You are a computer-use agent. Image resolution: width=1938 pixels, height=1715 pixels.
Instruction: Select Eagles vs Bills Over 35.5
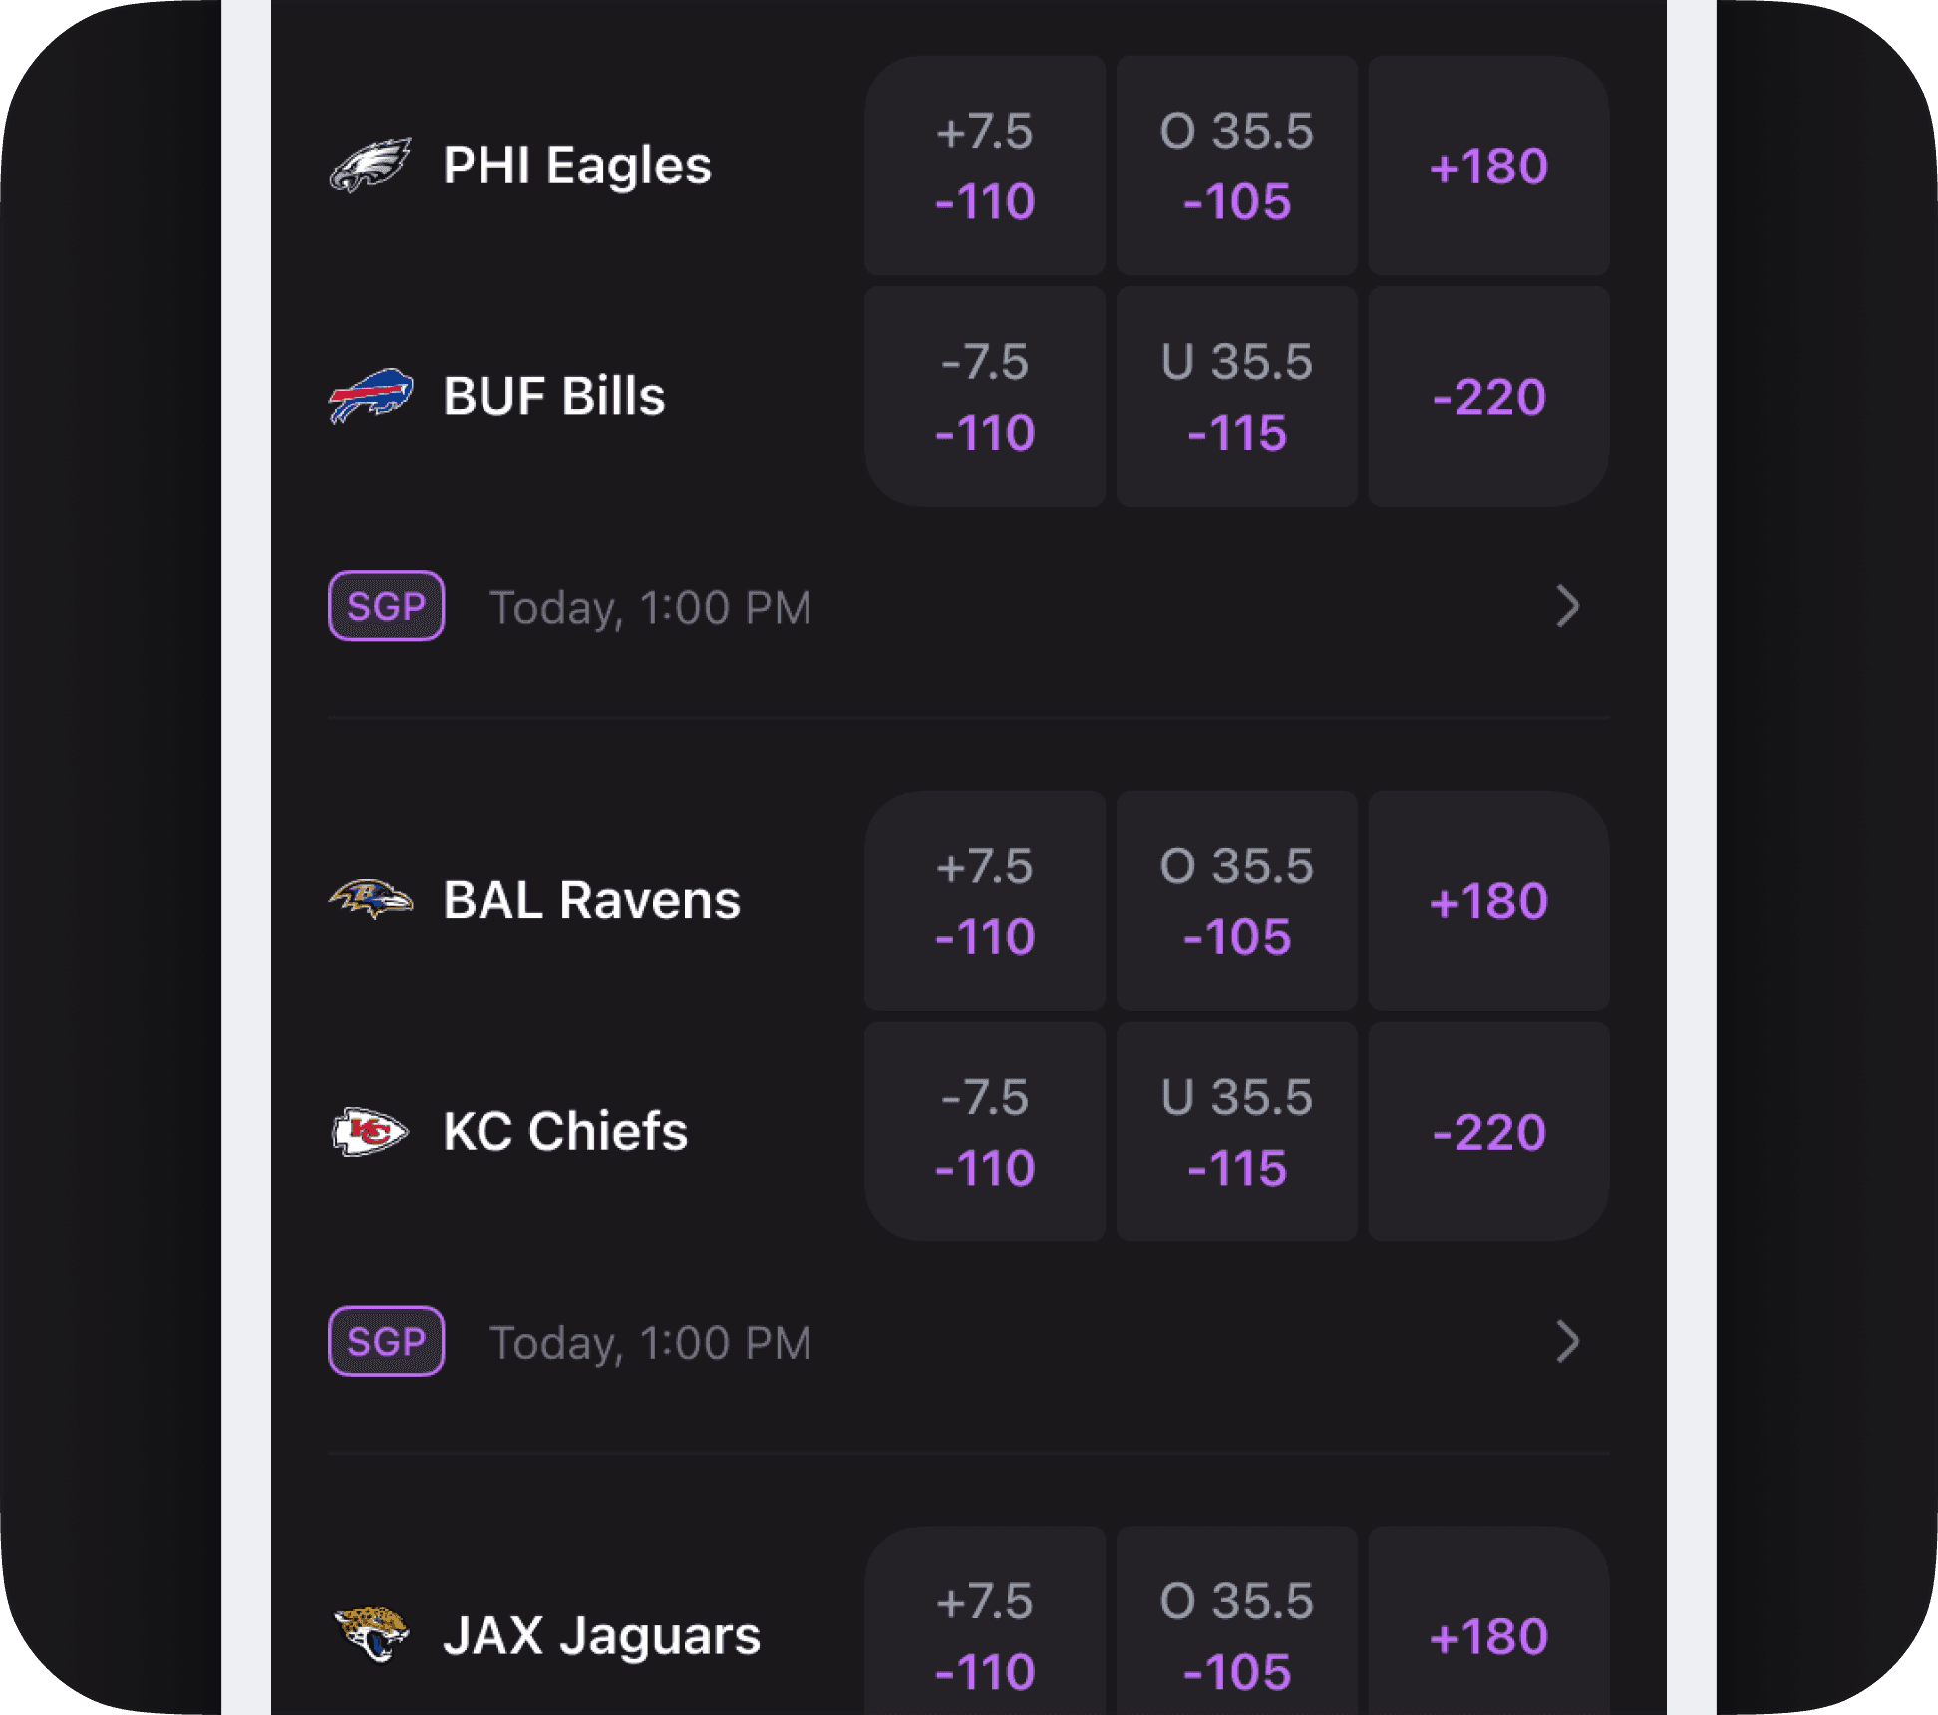(1237, 166)
